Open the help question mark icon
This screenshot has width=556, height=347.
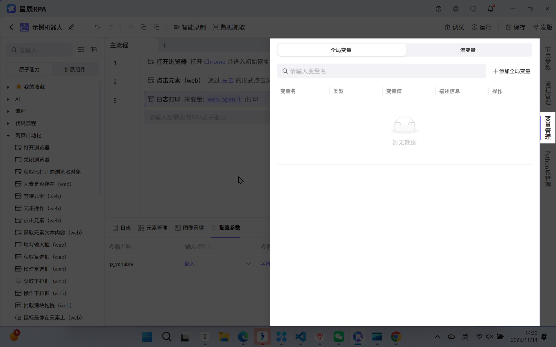(438, 9)
